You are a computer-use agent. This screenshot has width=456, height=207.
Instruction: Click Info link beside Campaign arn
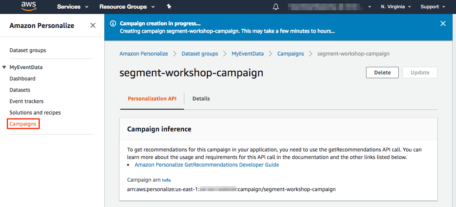167,180
